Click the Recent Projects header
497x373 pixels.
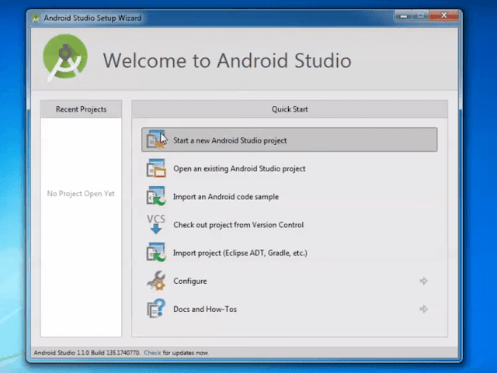click(x=81, y=109)
